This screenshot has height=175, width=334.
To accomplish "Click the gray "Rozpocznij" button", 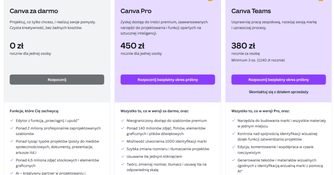I will pos(57,79).
